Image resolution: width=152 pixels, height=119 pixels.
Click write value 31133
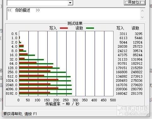(122, 59)
